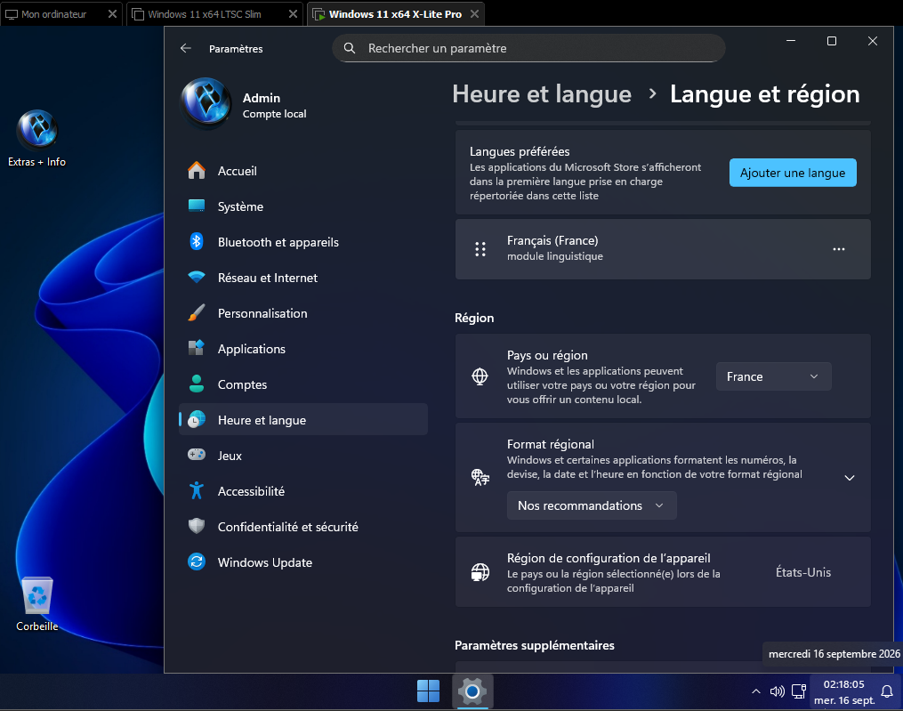Click the Région section heading

point(474,318)
